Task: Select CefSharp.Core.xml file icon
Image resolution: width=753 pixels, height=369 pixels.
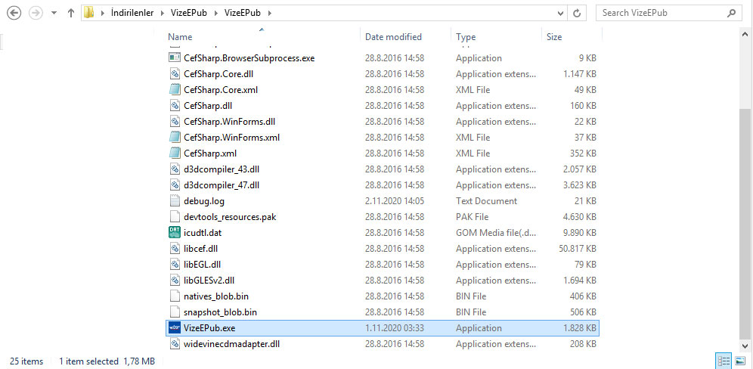Action: coord(175,89)
